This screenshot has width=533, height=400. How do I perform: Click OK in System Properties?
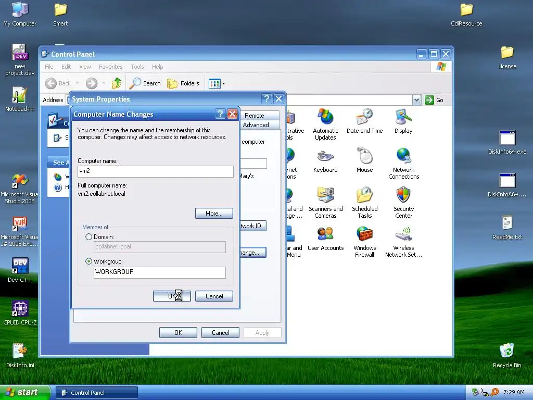click(178, 333)
